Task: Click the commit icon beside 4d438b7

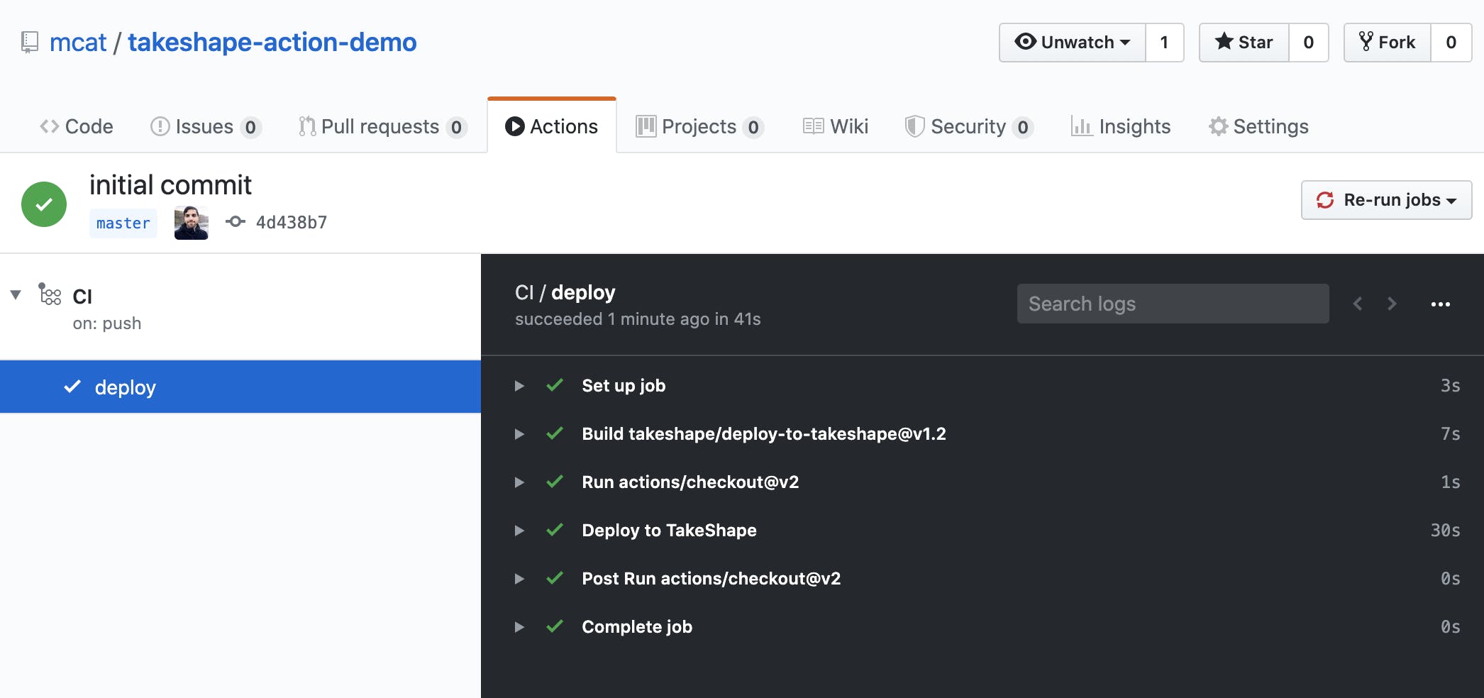Action: coord(236,222)
